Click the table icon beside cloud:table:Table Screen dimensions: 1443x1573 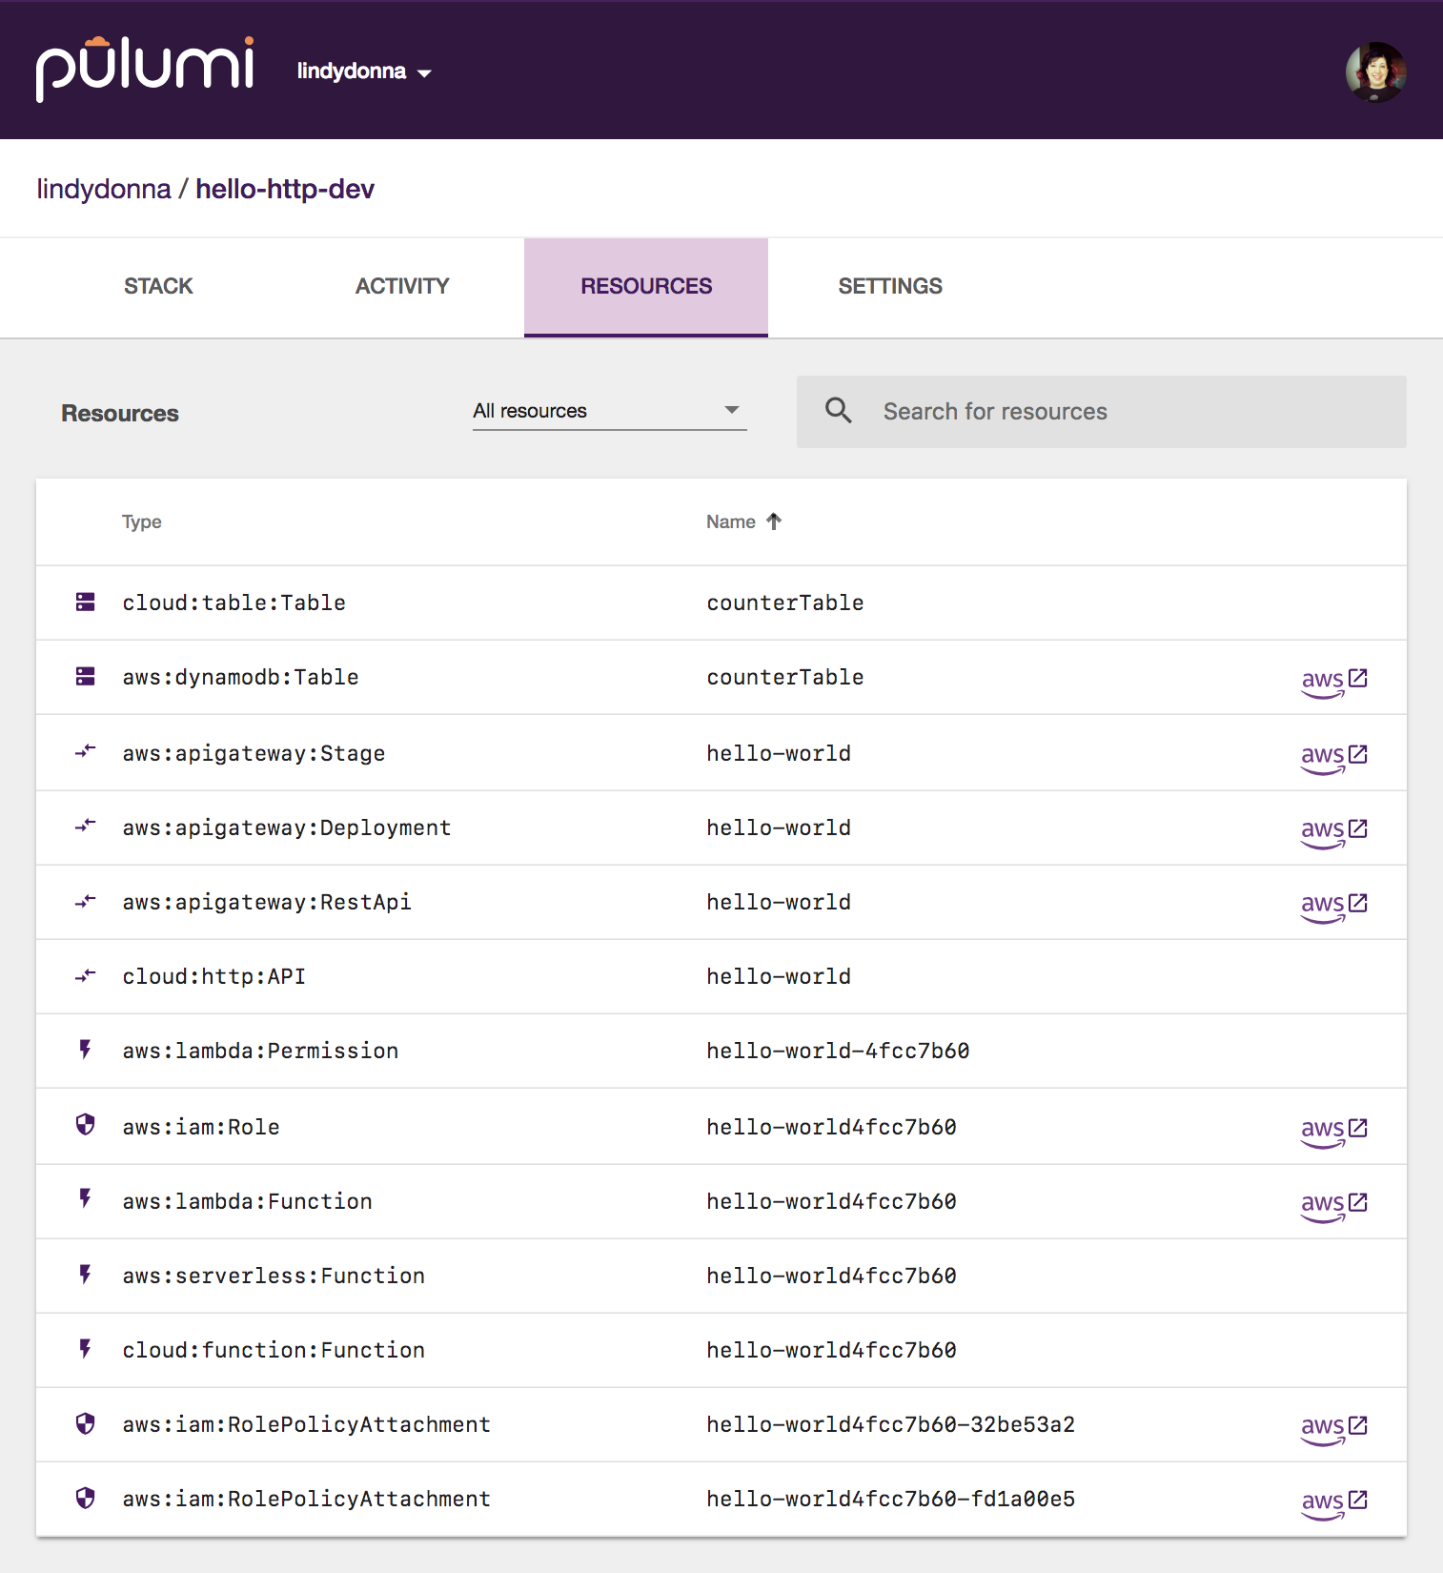point(86,603)
